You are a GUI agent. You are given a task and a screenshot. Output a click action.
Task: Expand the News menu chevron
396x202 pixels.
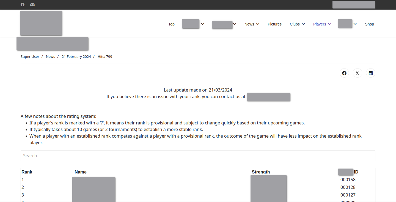tap(258, 24)
